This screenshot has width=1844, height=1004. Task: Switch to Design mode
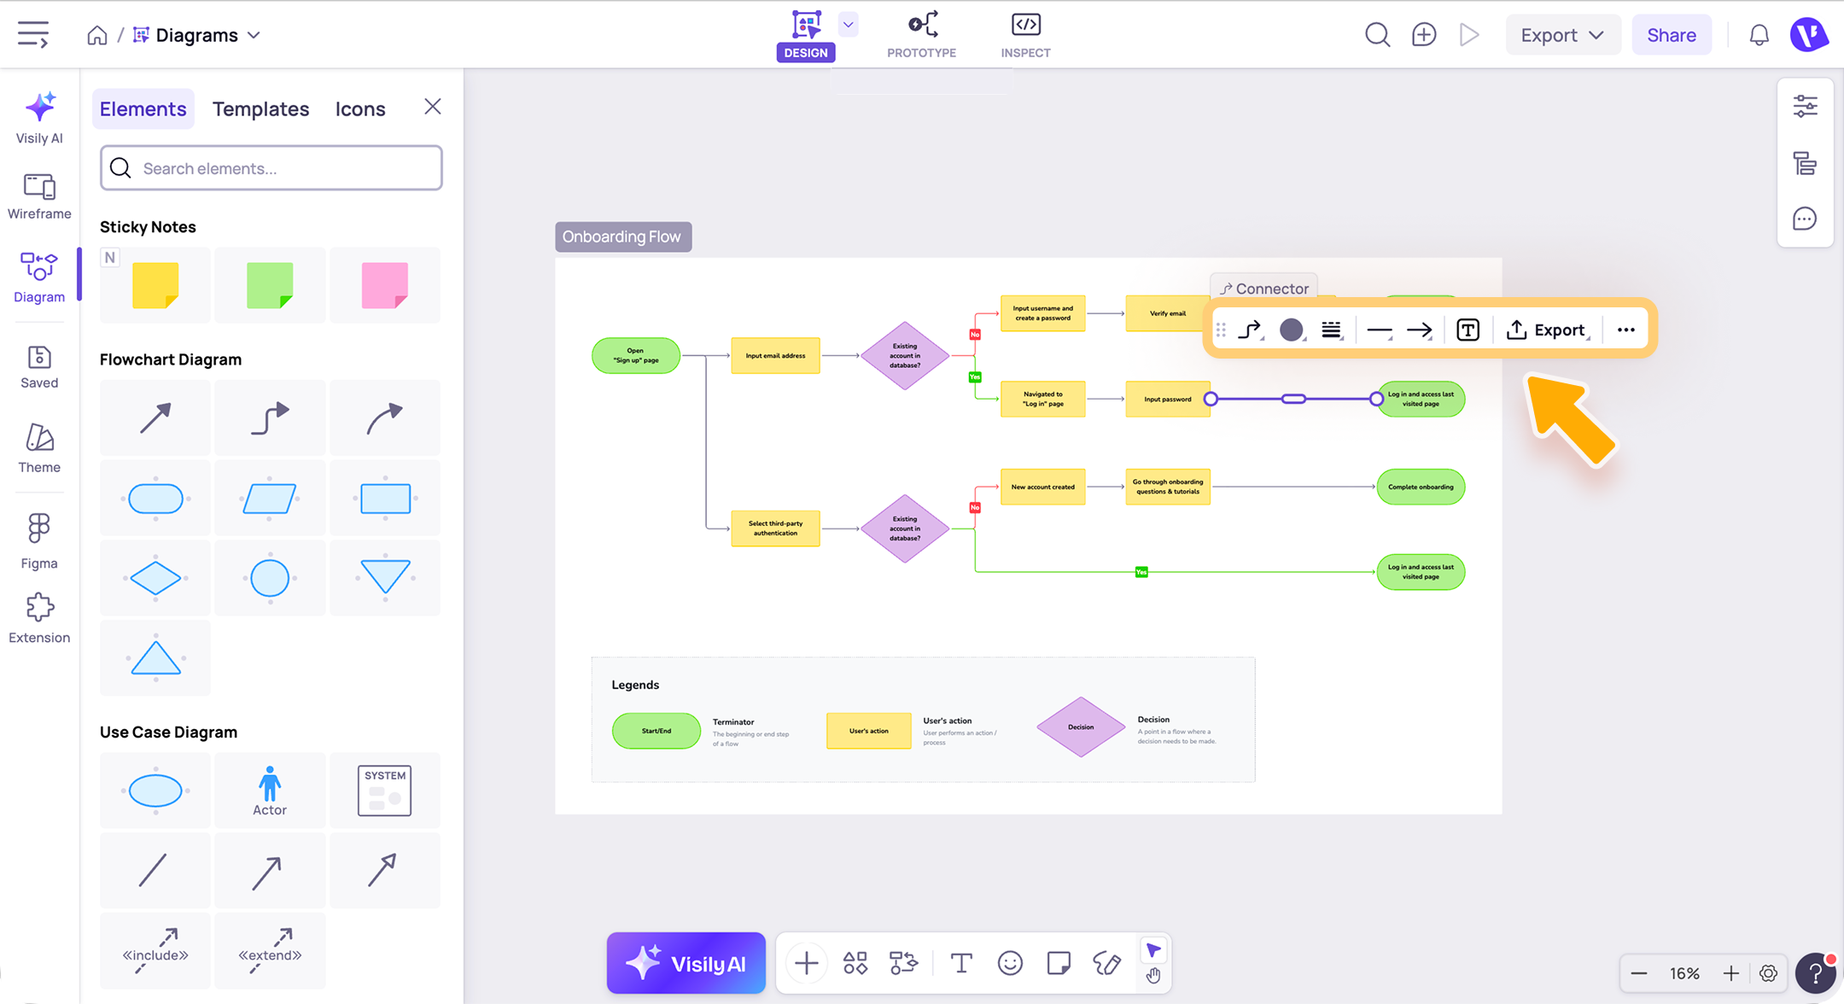click(x=806, y=36)
